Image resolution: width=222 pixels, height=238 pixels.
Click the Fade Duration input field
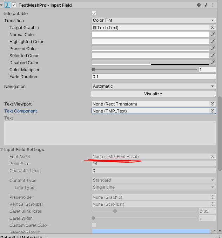(x=154, y=76)
